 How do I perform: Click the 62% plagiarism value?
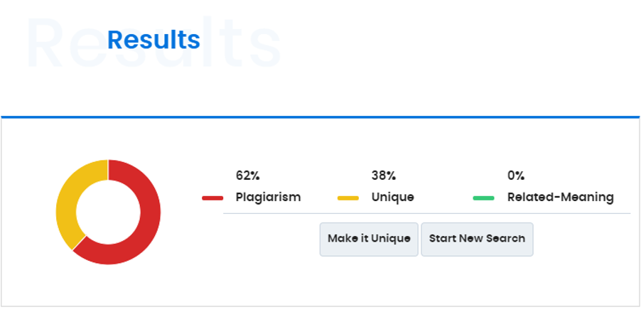pyautogui.click(x=248, y=176)
